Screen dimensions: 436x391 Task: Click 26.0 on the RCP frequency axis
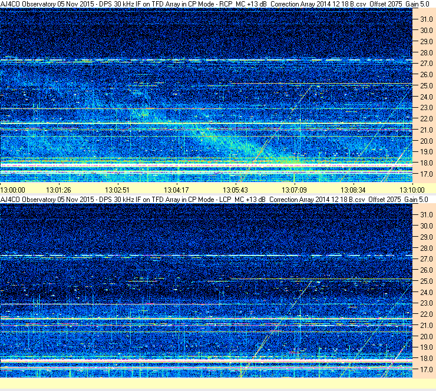(x=426, y=75)
